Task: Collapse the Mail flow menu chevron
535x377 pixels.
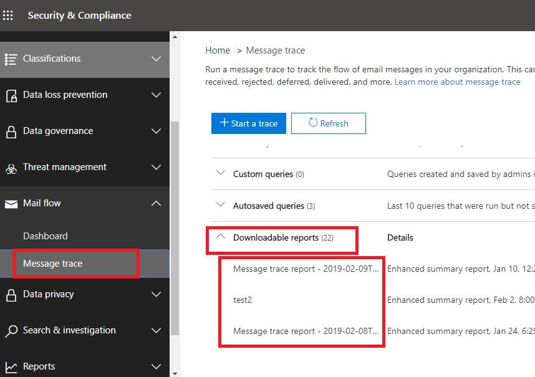Action: pyautogui.click(x=157, y=204)
